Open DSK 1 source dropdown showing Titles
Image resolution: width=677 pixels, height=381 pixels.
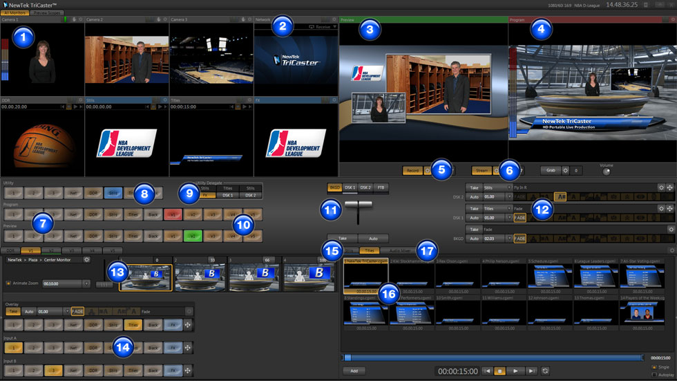tap(497, 208)
